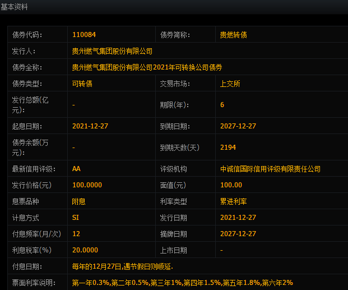Click the 利率类型 label

[173, 201]
